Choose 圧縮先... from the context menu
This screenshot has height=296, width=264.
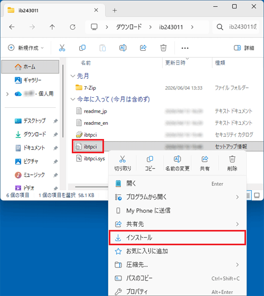pos(177,265)
